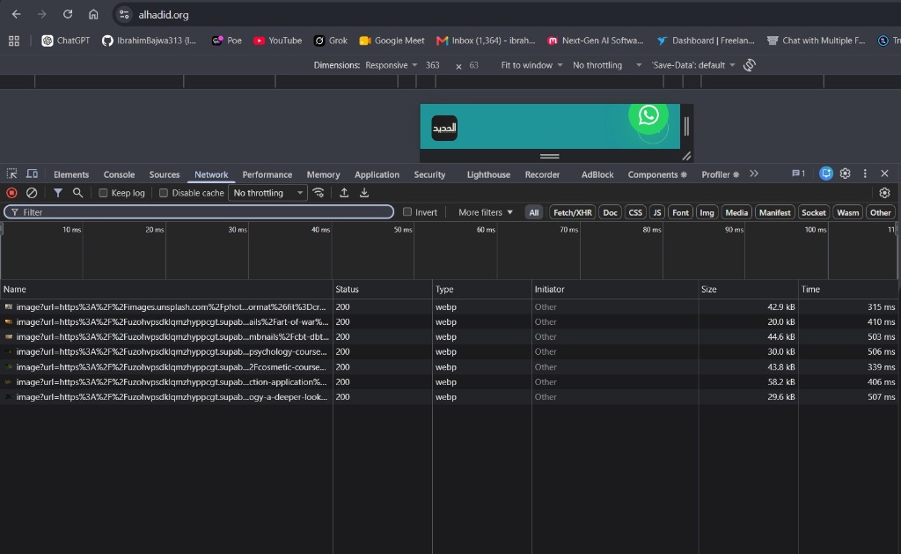Image resolution: width=901 pixels, height=554 pixels.
Task: Filter requests by CSS type
Action: tap(635, 212)
